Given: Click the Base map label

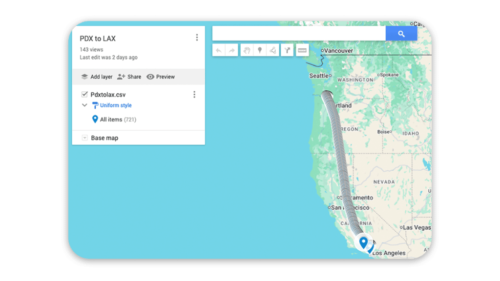Looking at the screenshot, I should coord(104,138).
